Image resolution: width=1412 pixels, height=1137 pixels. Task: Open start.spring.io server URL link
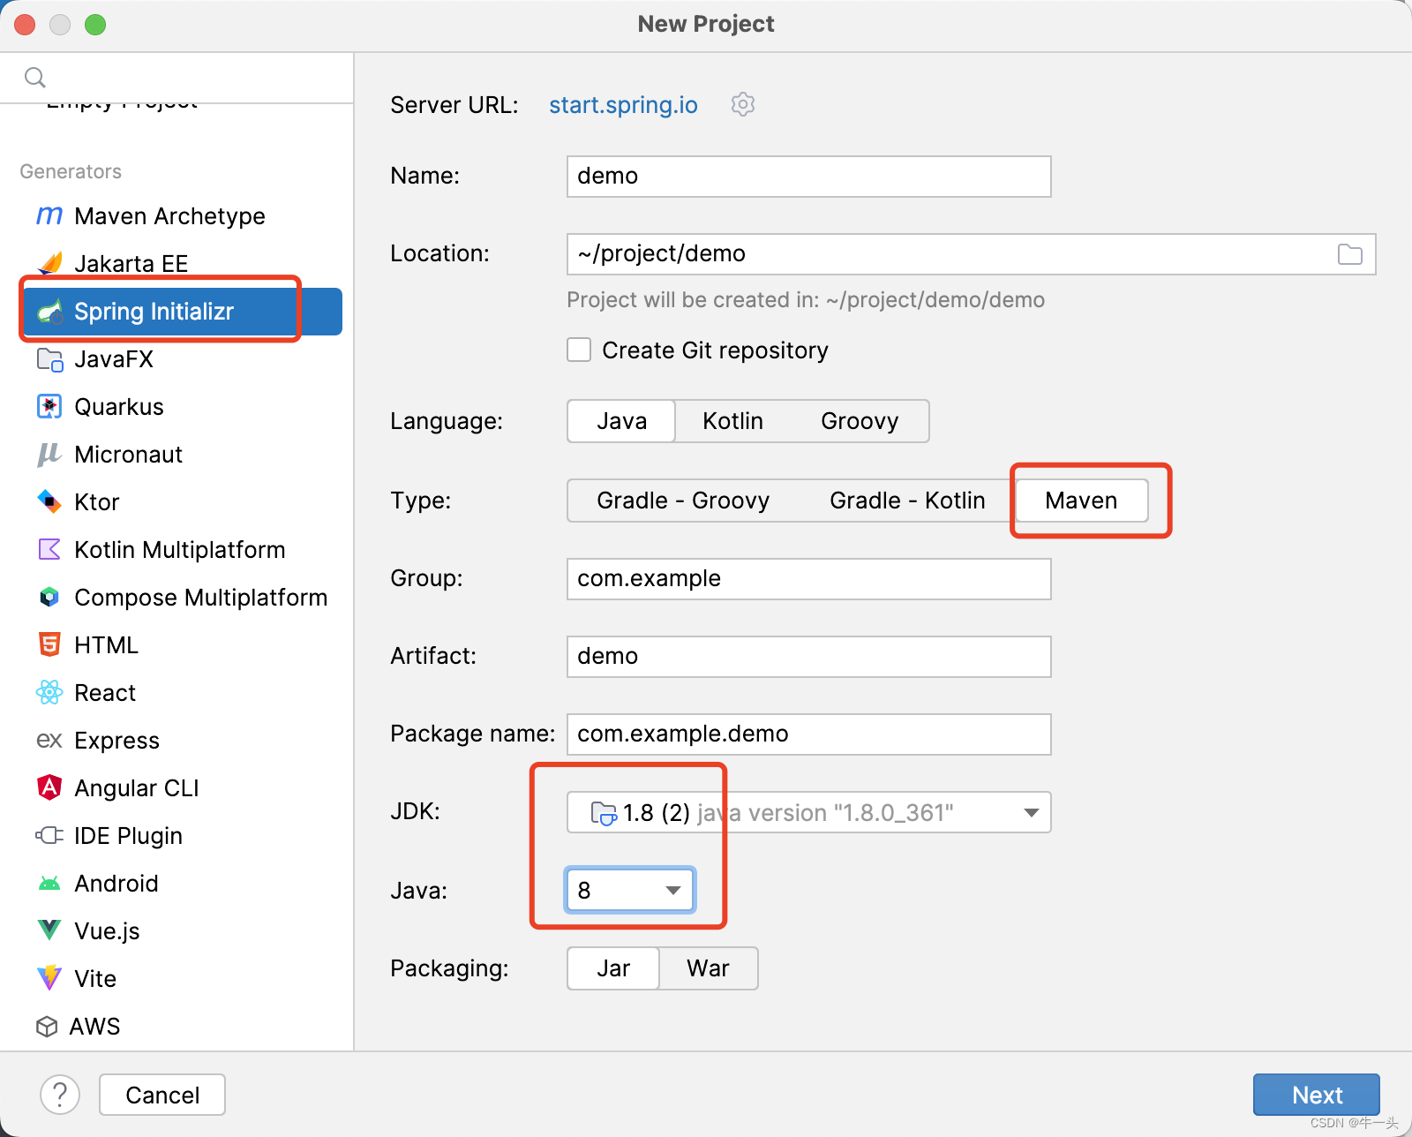(623, 104)
